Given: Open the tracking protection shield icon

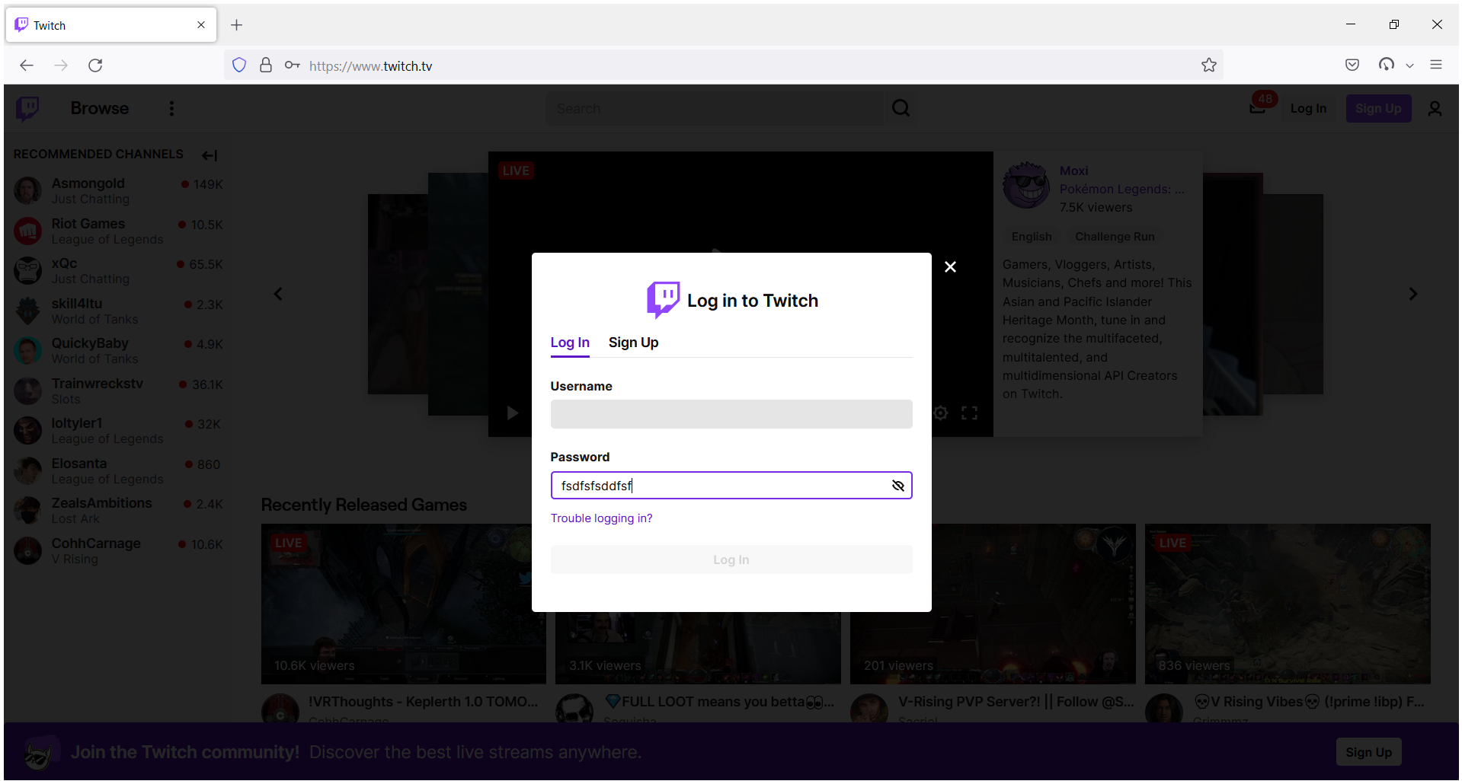Looking at the screenshot, I should [x=239, y=65].
